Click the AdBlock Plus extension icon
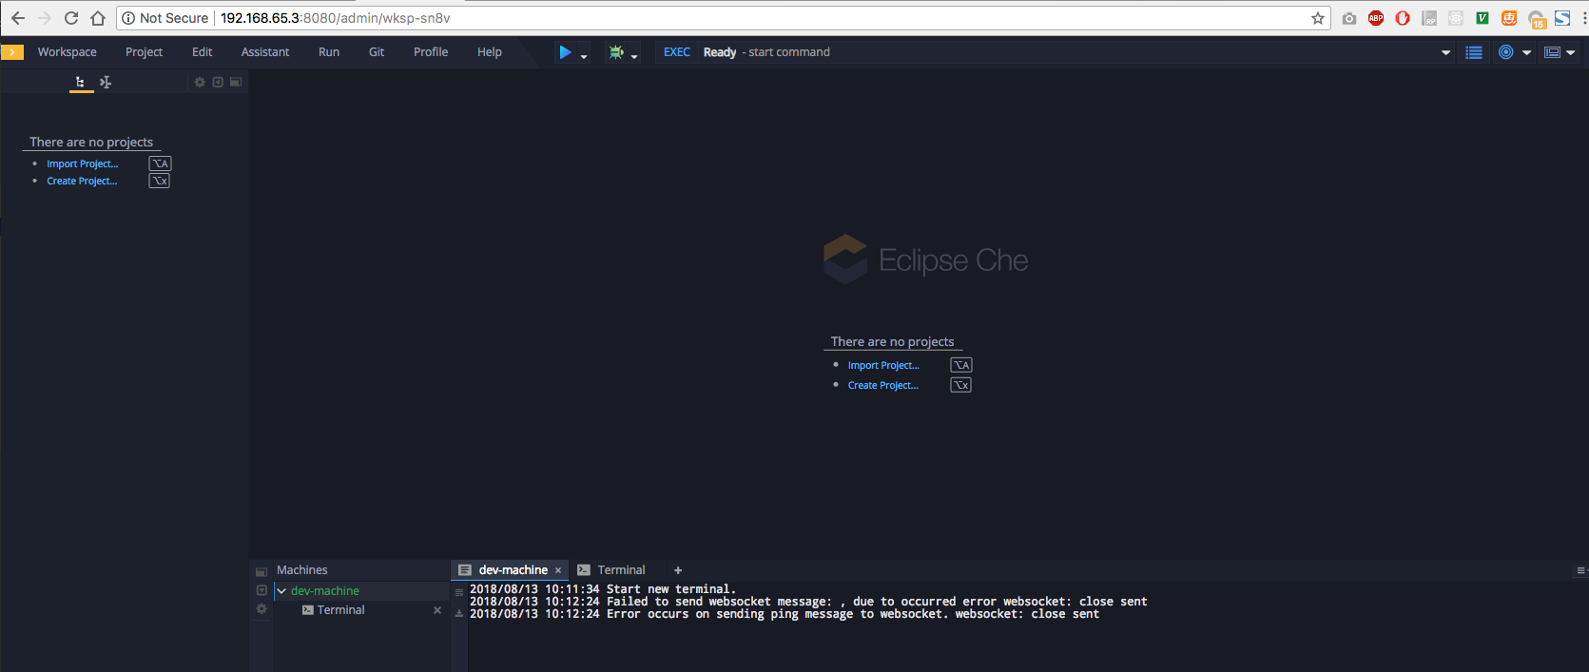Screen dimensions: 1589x672 pos(1376,18)
